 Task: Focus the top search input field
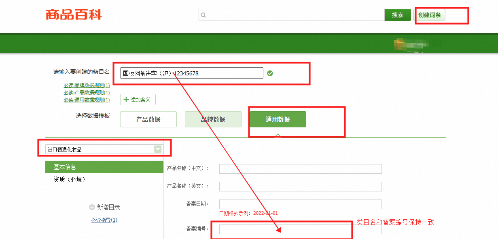pos(291,15)
